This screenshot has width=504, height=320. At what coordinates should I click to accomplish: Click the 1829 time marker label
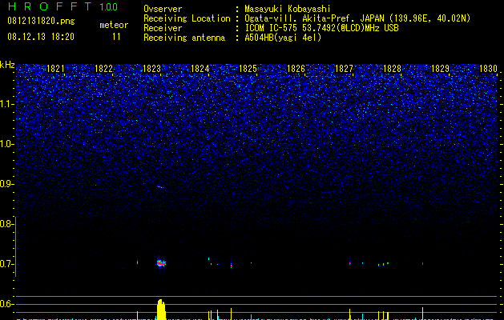(x=440, y=69)
